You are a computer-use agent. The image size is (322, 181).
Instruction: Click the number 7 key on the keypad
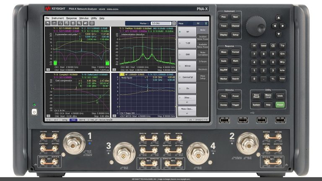[x=254, y=54]
